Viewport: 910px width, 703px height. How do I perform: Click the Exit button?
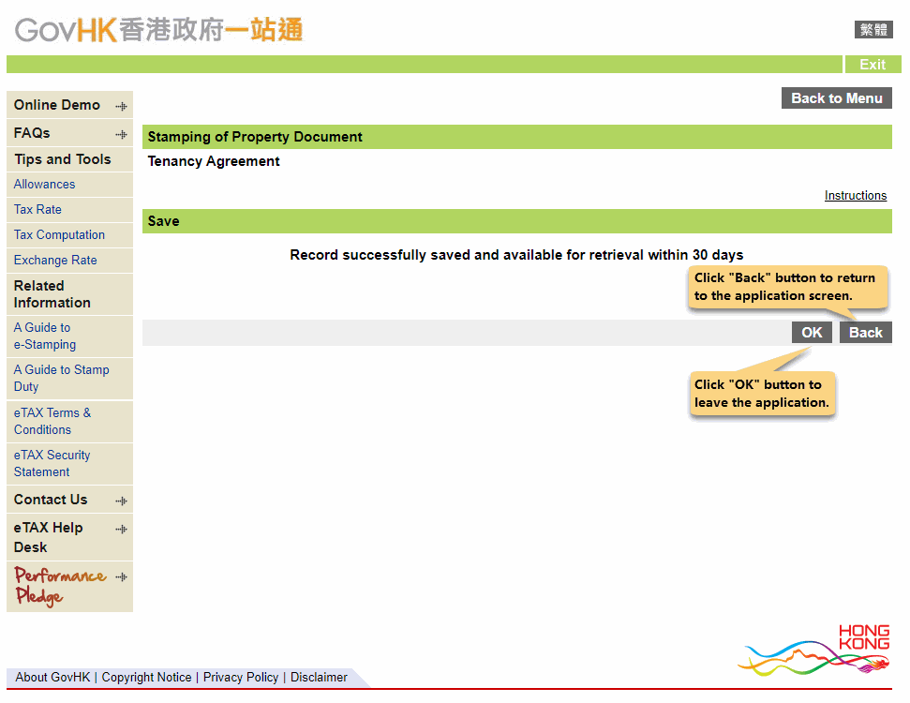pos(873,65)
